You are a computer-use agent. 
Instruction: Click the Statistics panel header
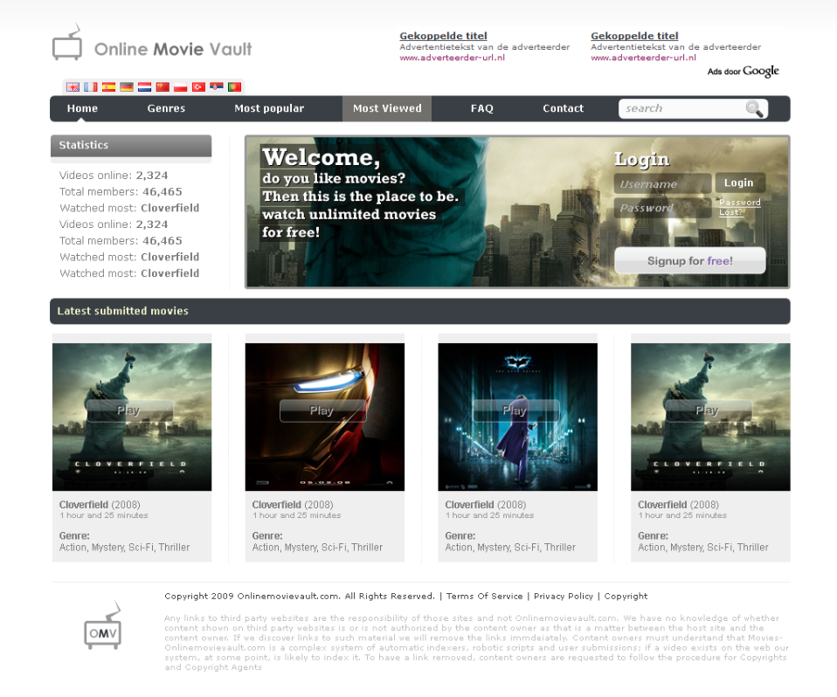(x=131, y=146)
